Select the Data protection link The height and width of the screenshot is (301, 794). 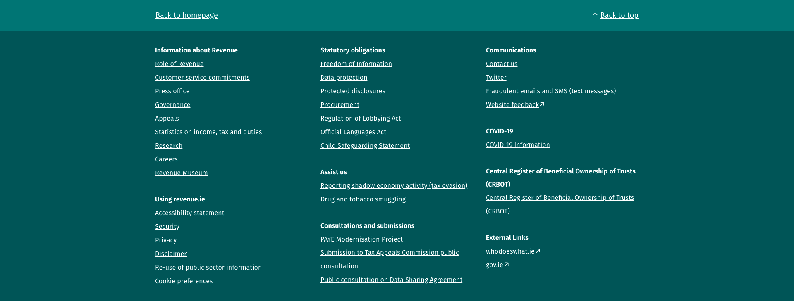pos(344,78)
